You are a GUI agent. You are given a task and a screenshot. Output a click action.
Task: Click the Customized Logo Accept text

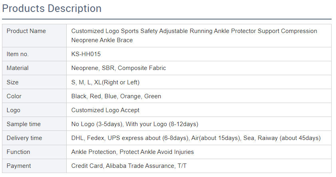[x=105, y=110]
